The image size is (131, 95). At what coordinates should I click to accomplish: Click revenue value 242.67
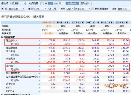(x=95, y=41)
